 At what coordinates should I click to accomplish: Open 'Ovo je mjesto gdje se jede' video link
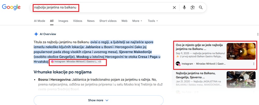click(x=199, y=47)
